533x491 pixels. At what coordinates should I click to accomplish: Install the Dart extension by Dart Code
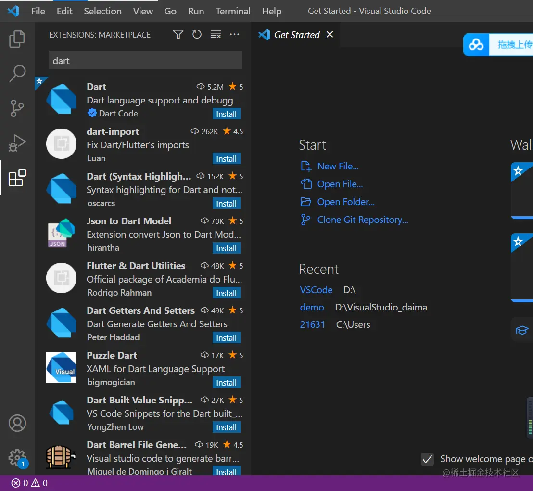click(227, 114)
